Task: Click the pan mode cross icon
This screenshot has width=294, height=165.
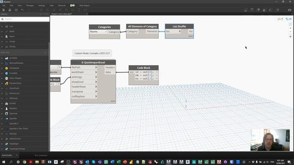Action: click(x=290, y=37)
